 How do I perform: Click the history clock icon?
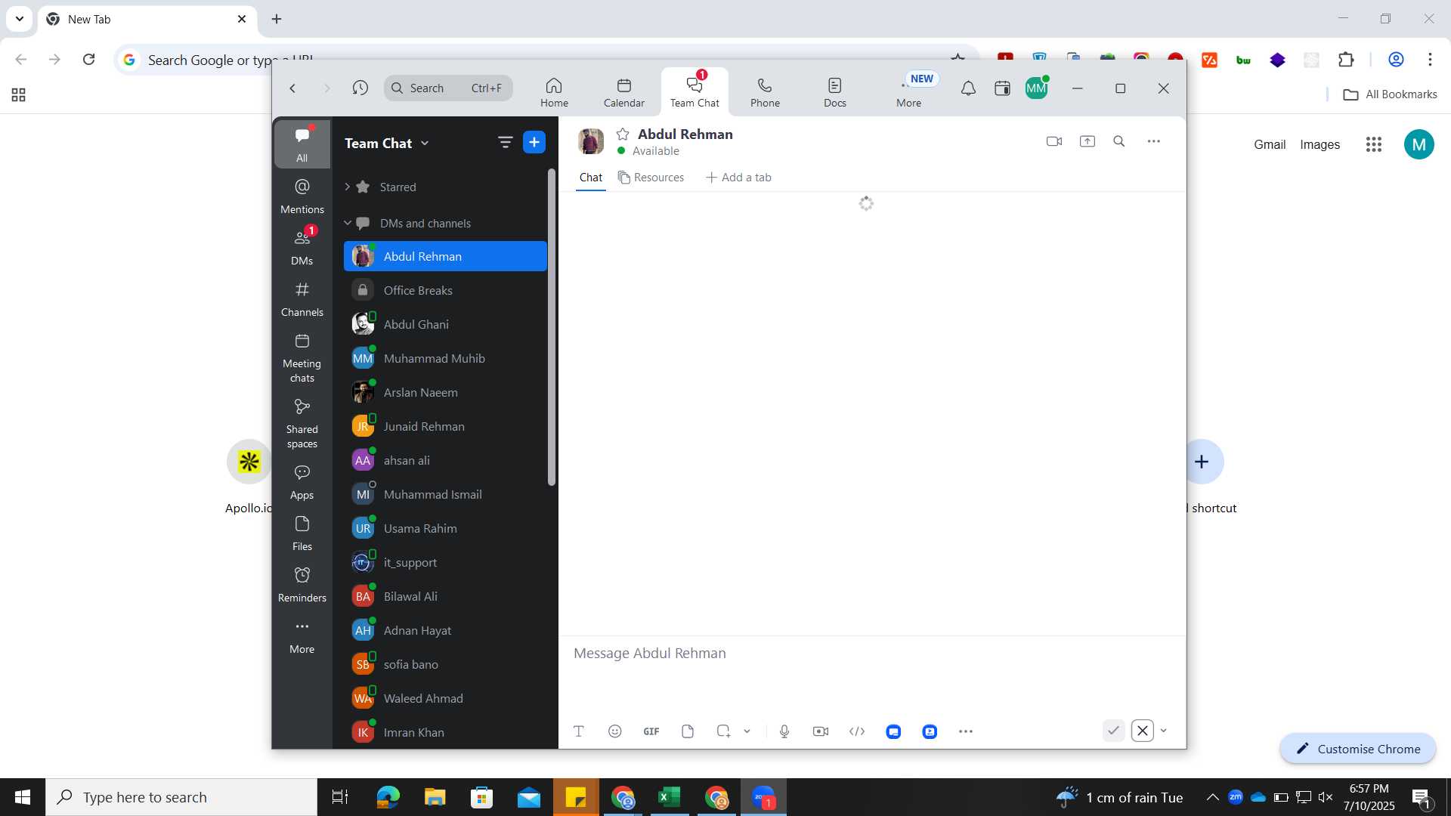click(x=360, y=88)
